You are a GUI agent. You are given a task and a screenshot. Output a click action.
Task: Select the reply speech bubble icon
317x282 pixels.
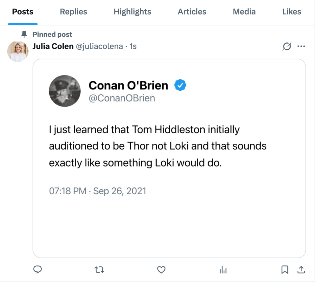pyautogui.click(x=38, y=270)
